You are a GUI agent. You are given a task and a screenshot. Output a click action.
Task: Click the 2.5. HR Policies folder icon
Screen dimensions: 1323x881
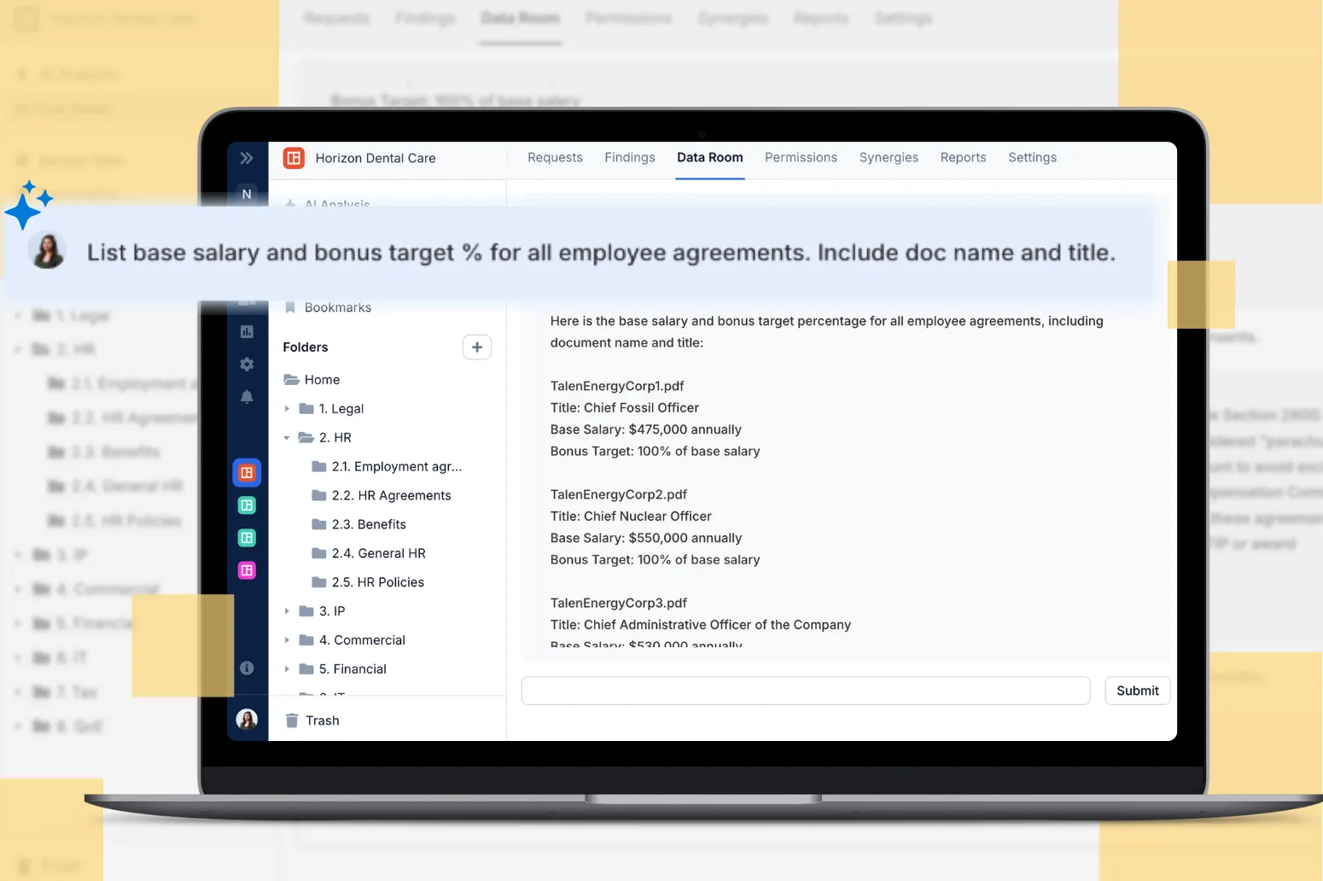pyautogui.click(x=319, y=582)
